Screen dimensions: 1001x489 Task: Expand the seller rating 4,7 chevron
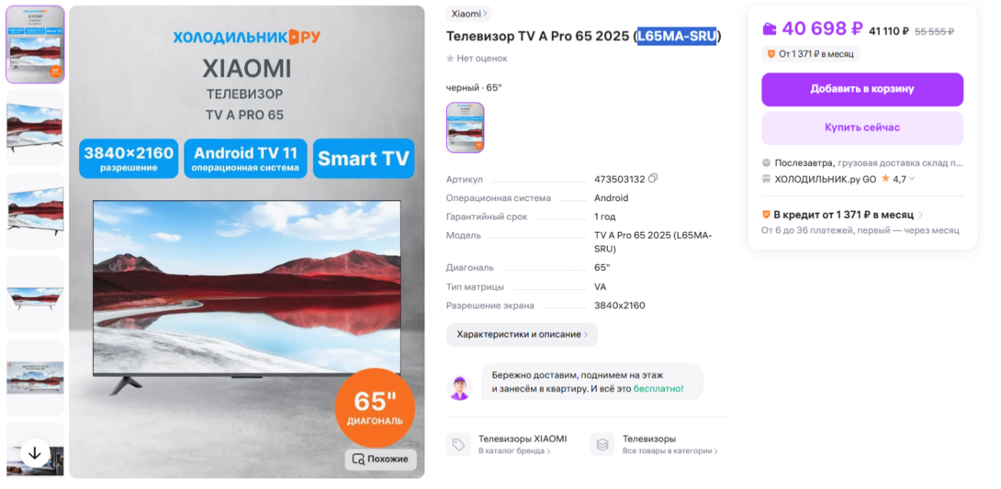(912, 179)
